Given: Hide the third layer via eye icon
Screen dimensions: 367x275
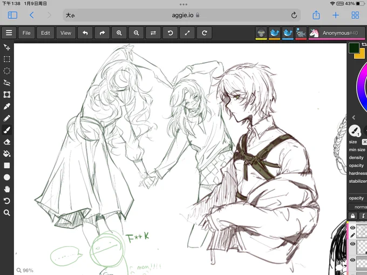Looking at the screenshot, I should (x=352, y=260).
